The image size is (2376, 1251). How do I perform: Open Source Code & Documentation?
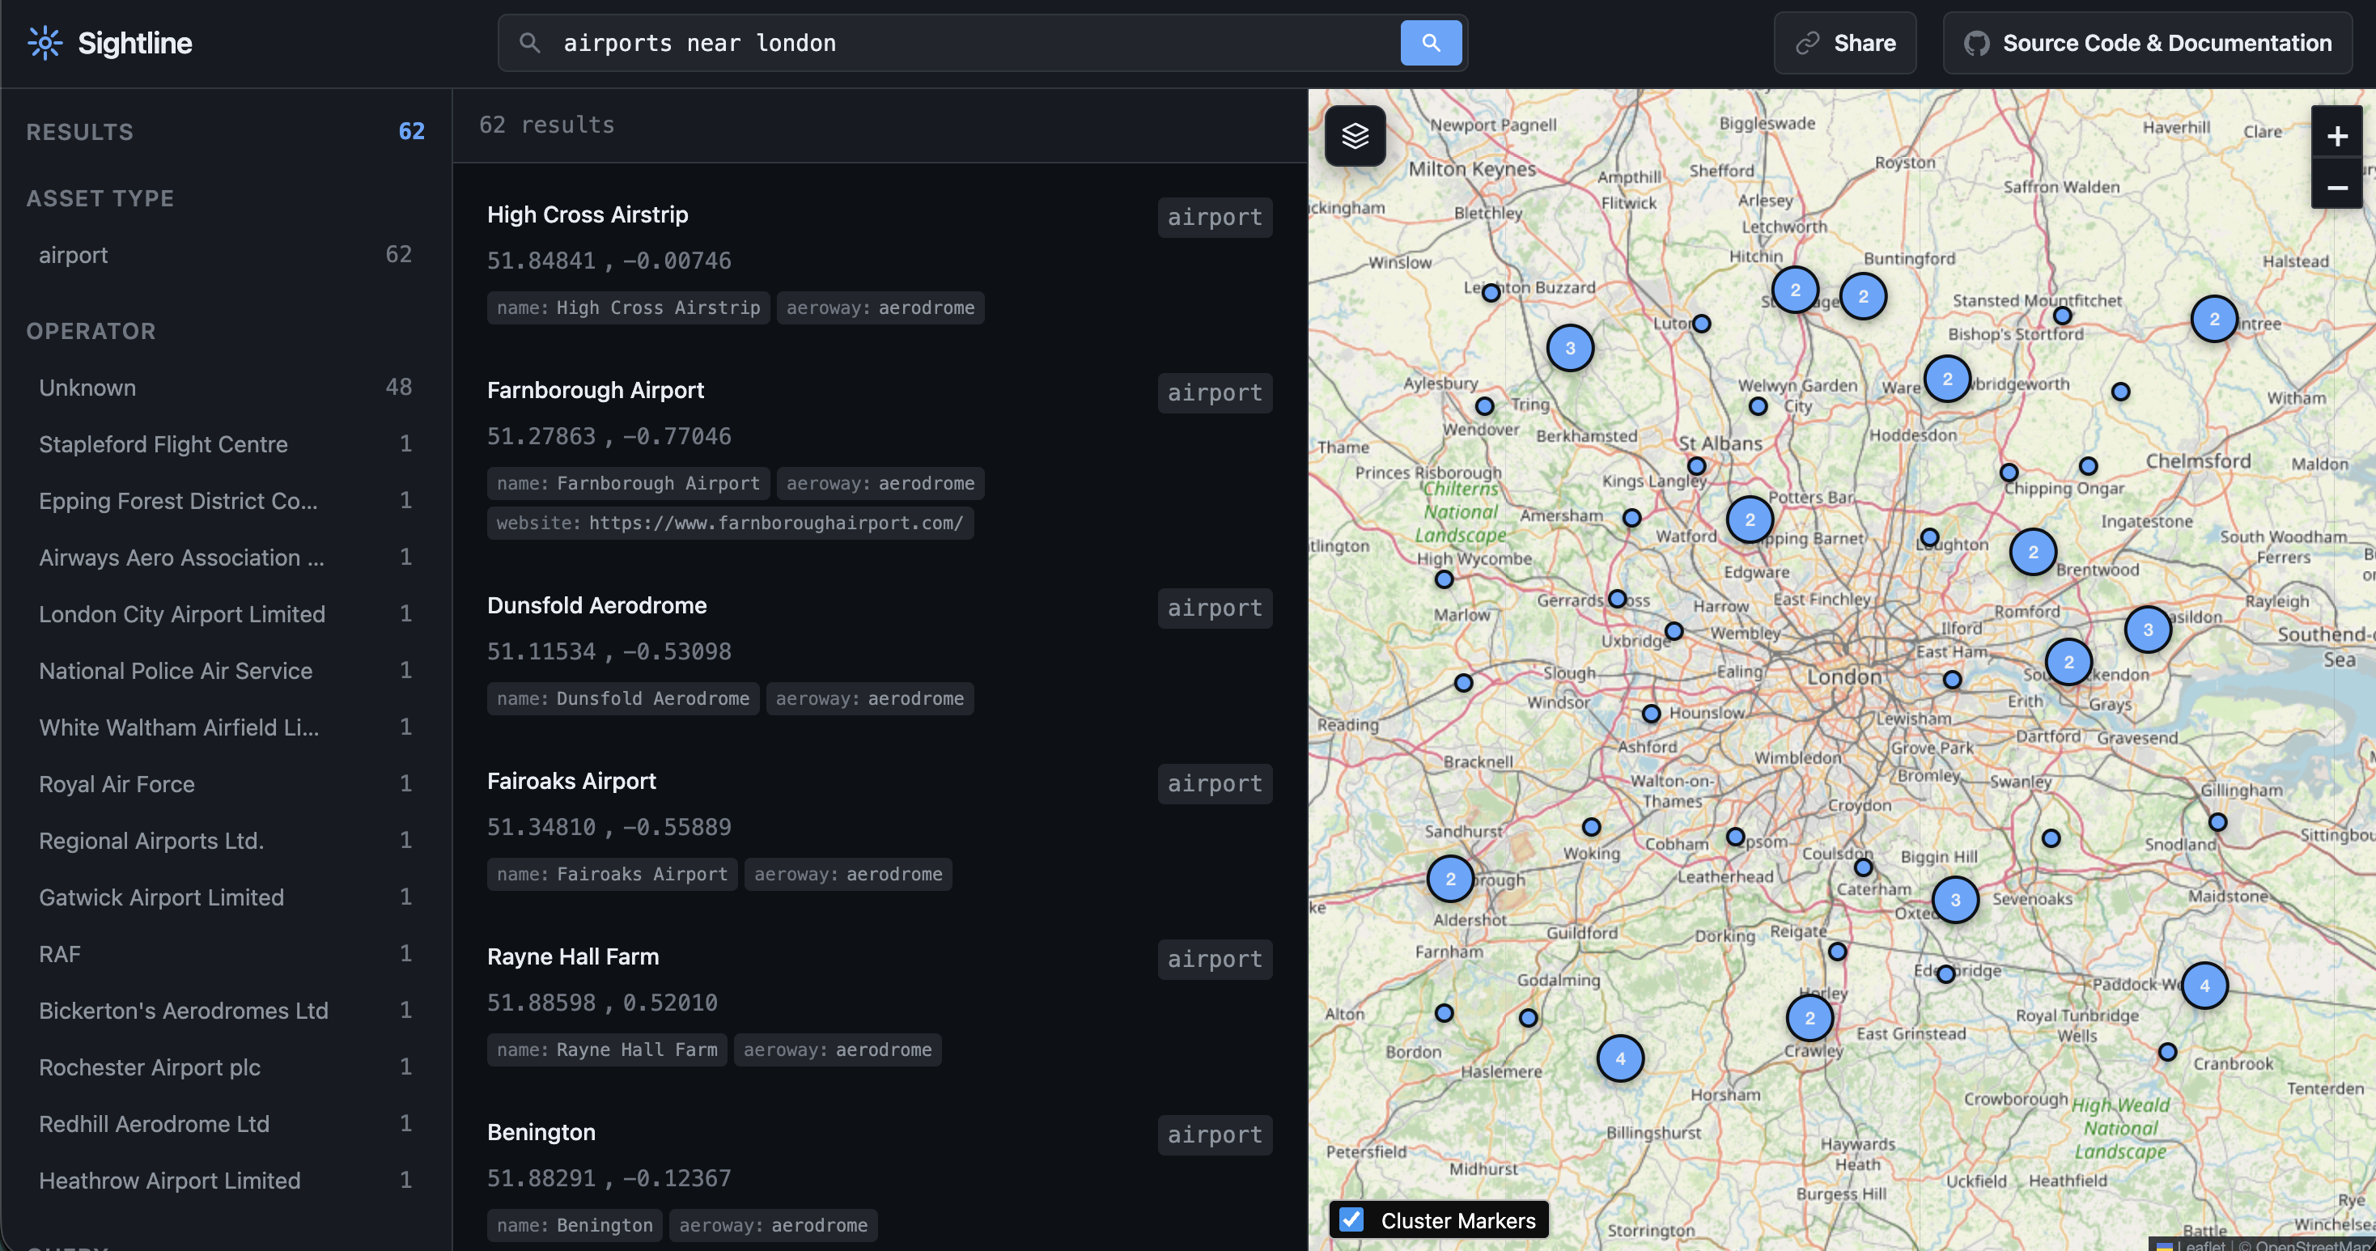[2146, 42]
